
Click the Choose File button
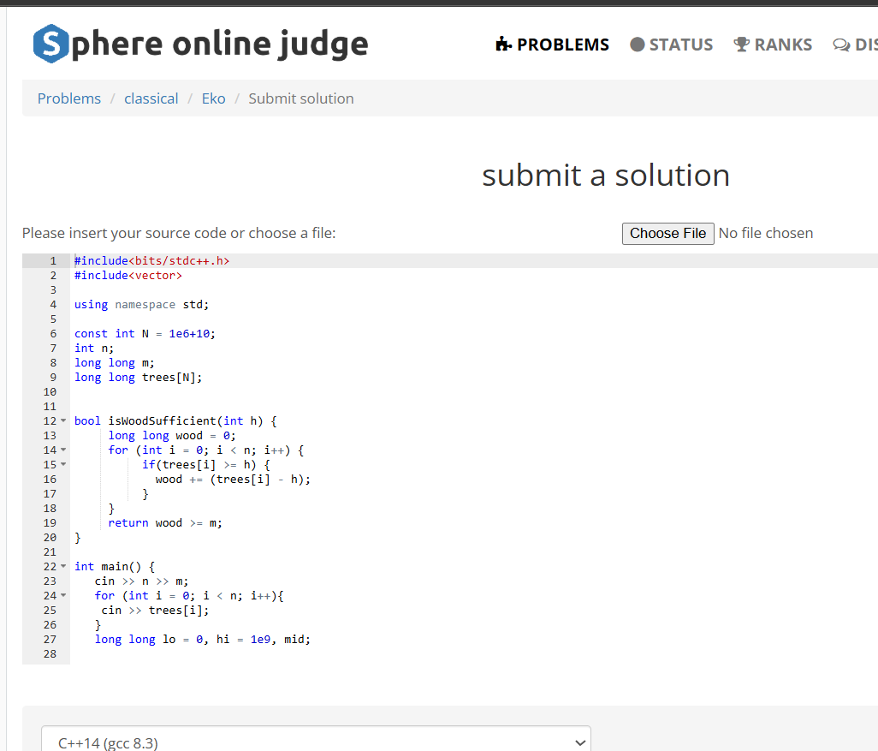click(x=668, y=233)
